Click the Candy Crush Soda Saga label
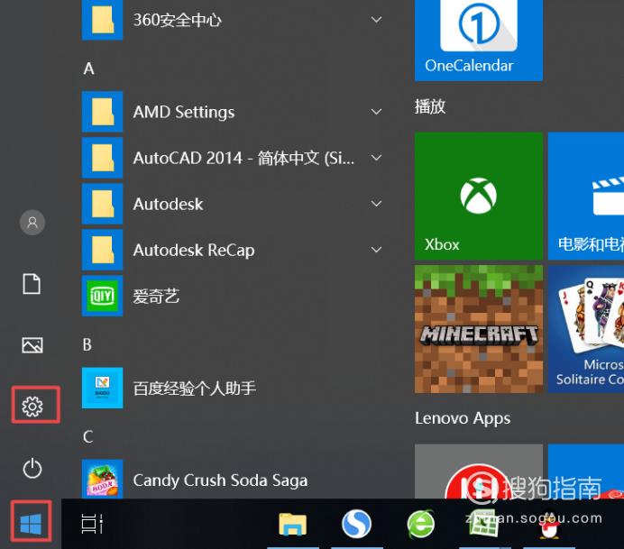Viewport: 624px width, 549px height. coord(220,480)
